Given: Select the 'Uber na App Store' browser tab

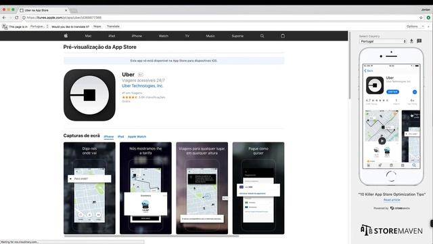Looking at the screenshot, I should [x=43, y=10].
